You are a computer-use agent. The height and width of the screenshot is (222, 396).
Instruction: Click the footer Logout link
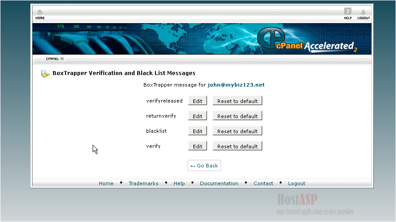pos(297,183)
